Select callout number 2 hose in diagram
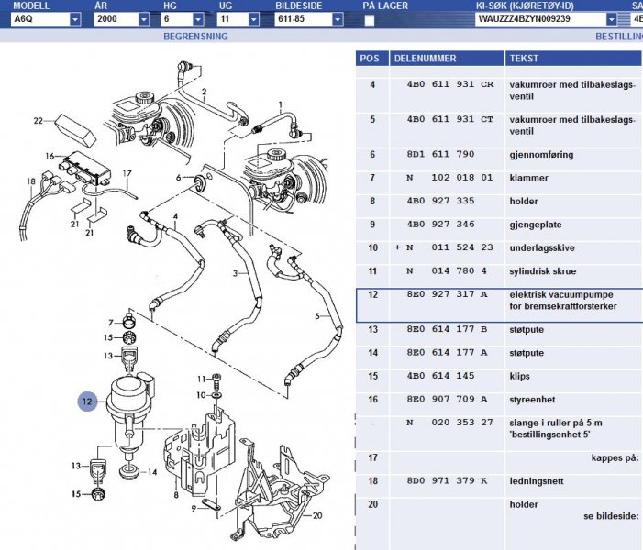This screenshot has height=550, width=643. coord(204,92)
